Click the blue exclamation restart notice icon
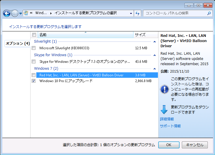Image resolution: width=215 pixels, height=155 pixels. click(164, 89)
